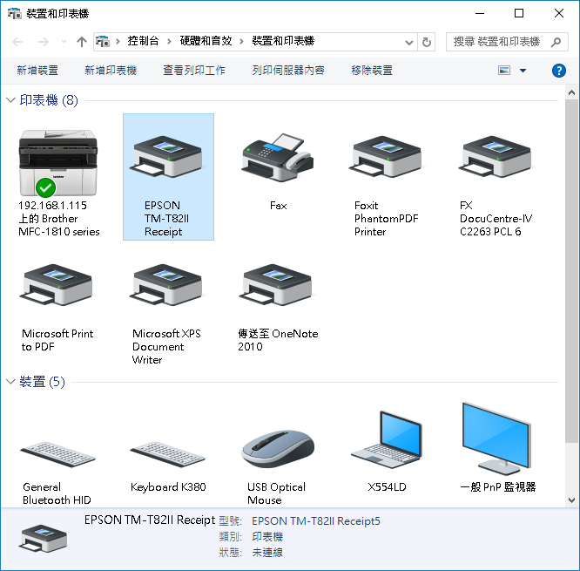Expand breadcrumb chevron after 控制台
The width and height of the screenshot is (580, 571).
click(x=169, y=41)
